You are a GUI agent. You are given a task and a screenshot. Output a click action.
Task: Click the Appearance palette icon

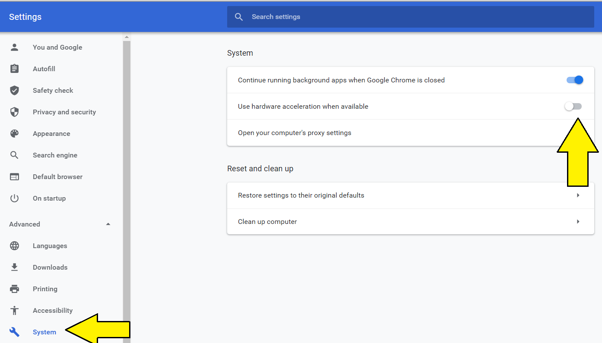point(15,133)
